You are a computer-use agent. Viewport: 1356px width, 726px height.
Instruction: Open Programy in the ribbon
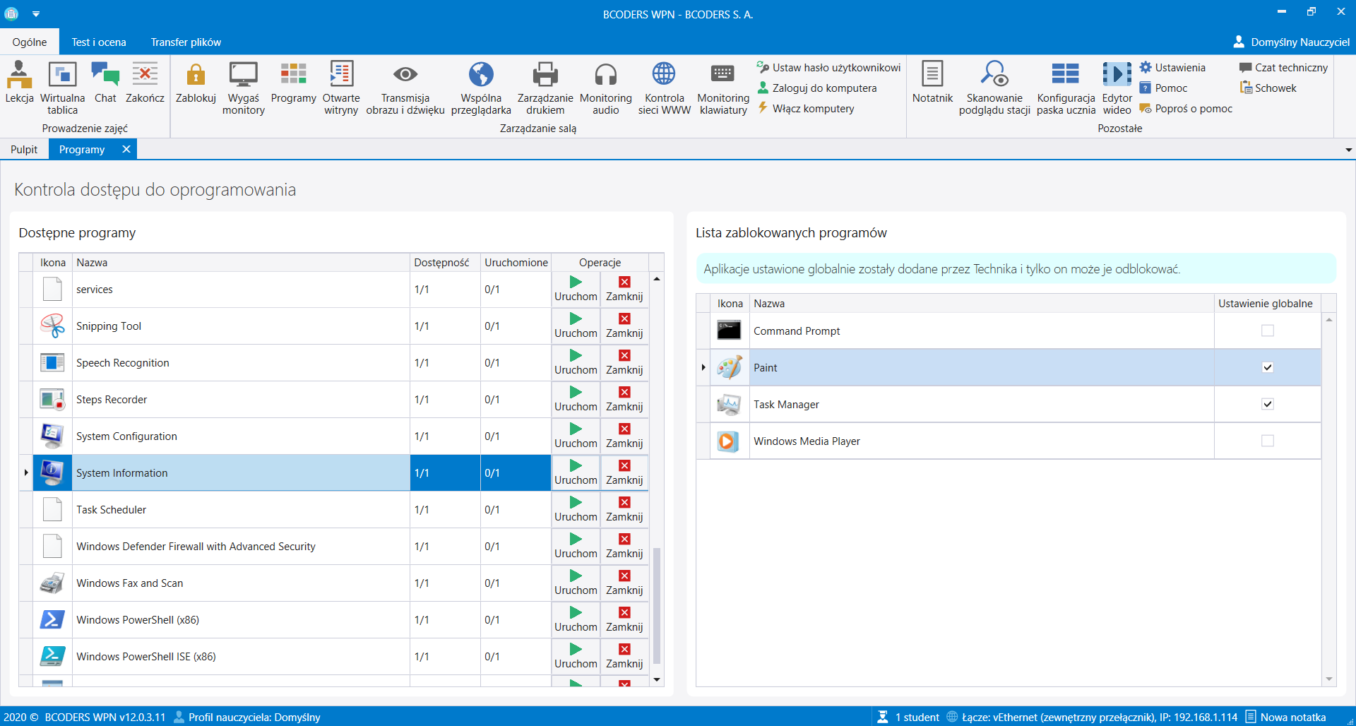[x=293, y=83]
